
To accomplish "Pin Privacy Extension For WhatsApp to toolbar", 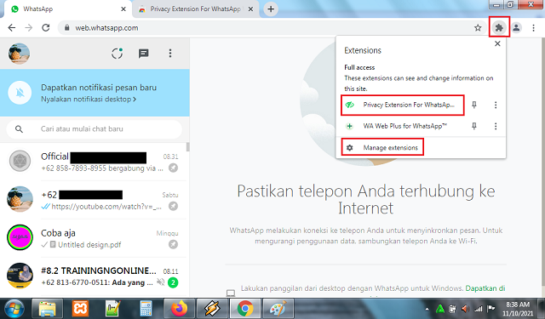I will (474, 105).
